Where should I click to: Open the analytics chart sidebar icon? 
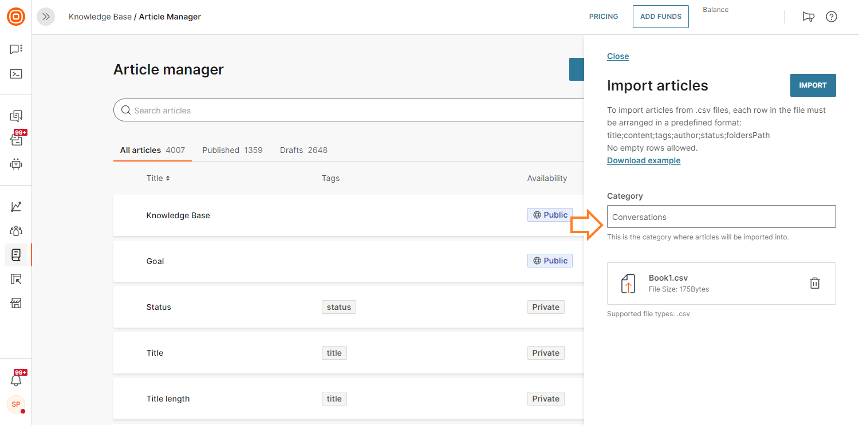tap(16, 207)
